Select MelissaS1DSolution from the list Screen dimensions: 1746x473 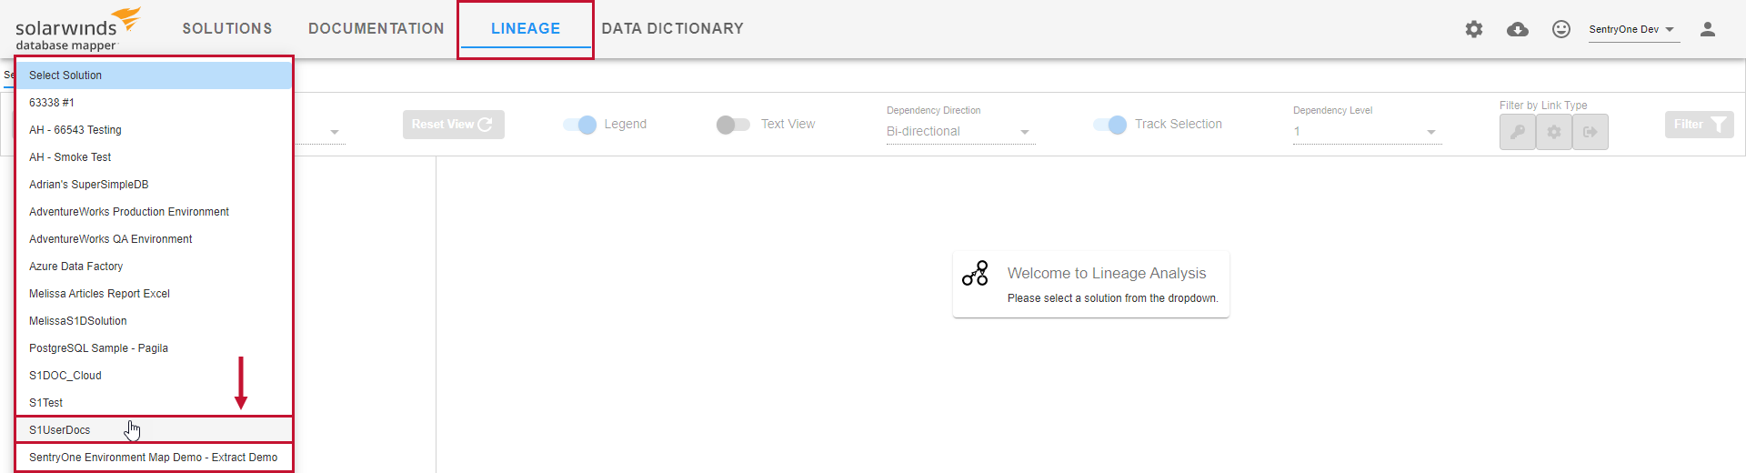[154, 321]
